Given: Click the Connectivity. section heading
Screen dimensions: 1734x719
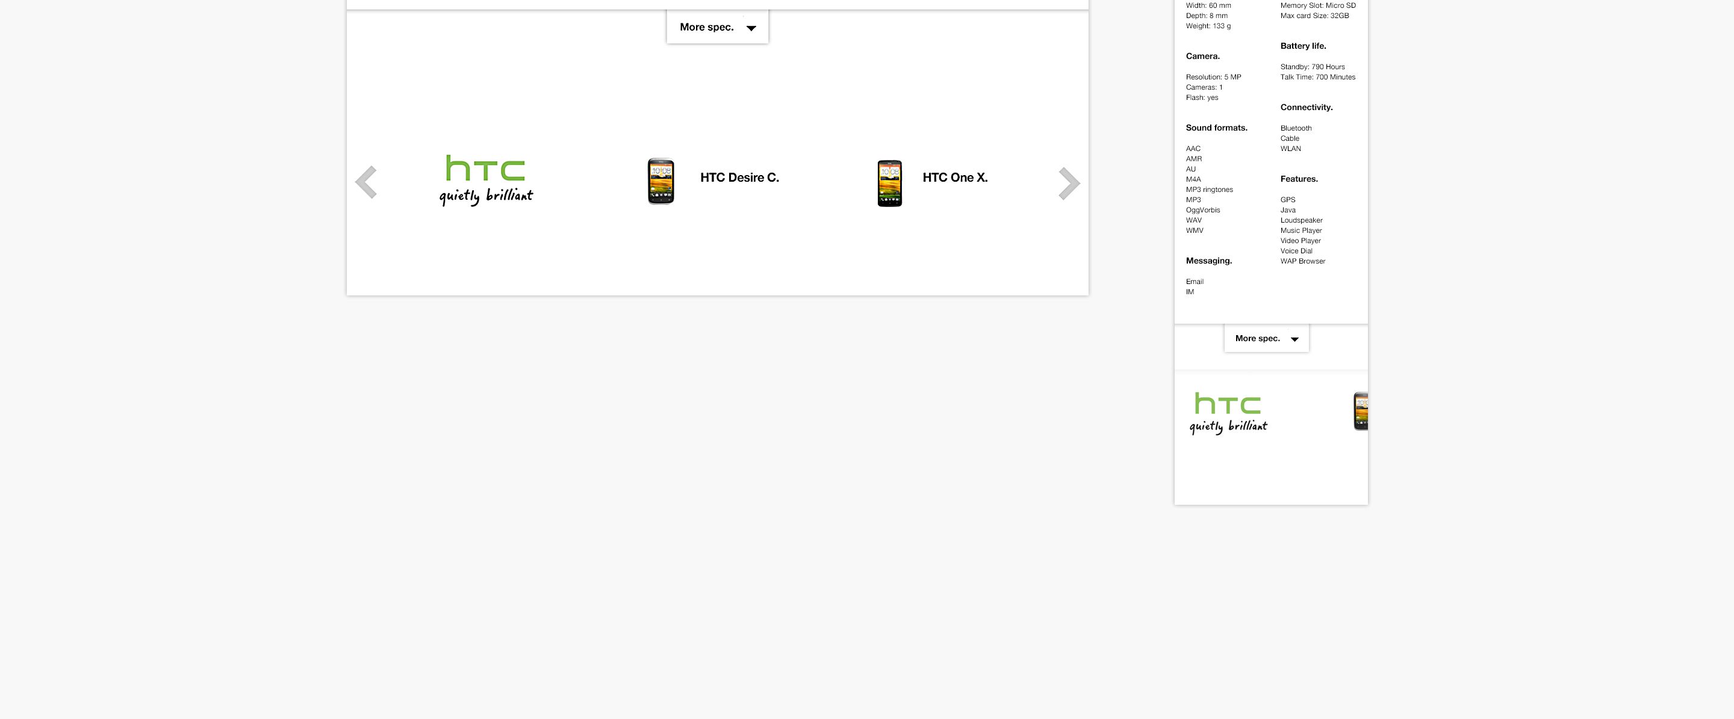Looking at the screenshot, I should (1306, 107).
